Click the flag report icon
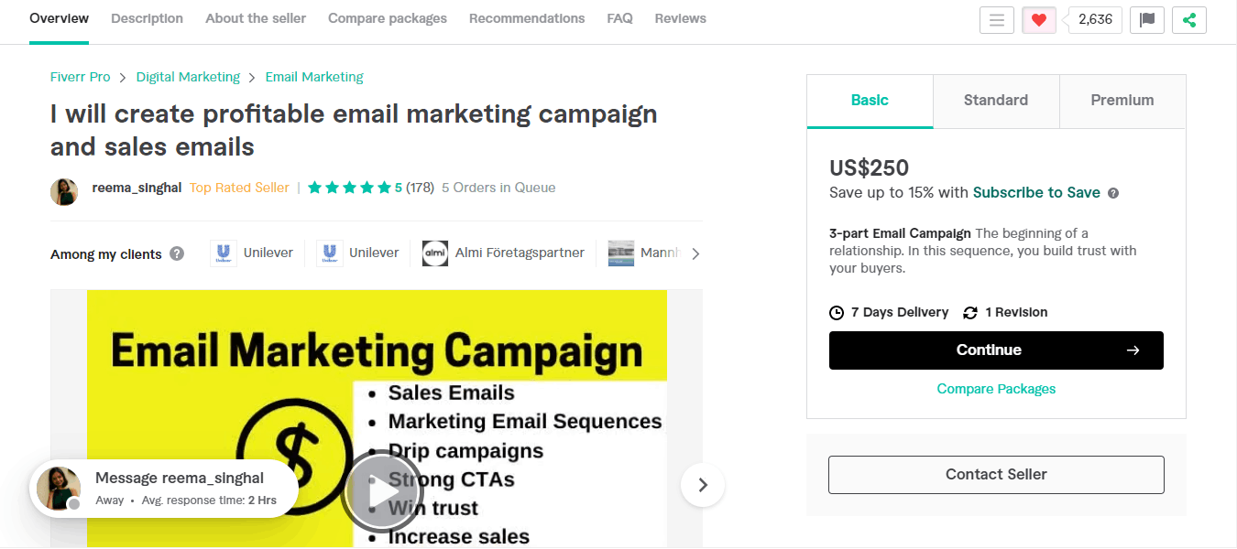The height and width of the screenshot is (549, 1237). [1146, 20]
